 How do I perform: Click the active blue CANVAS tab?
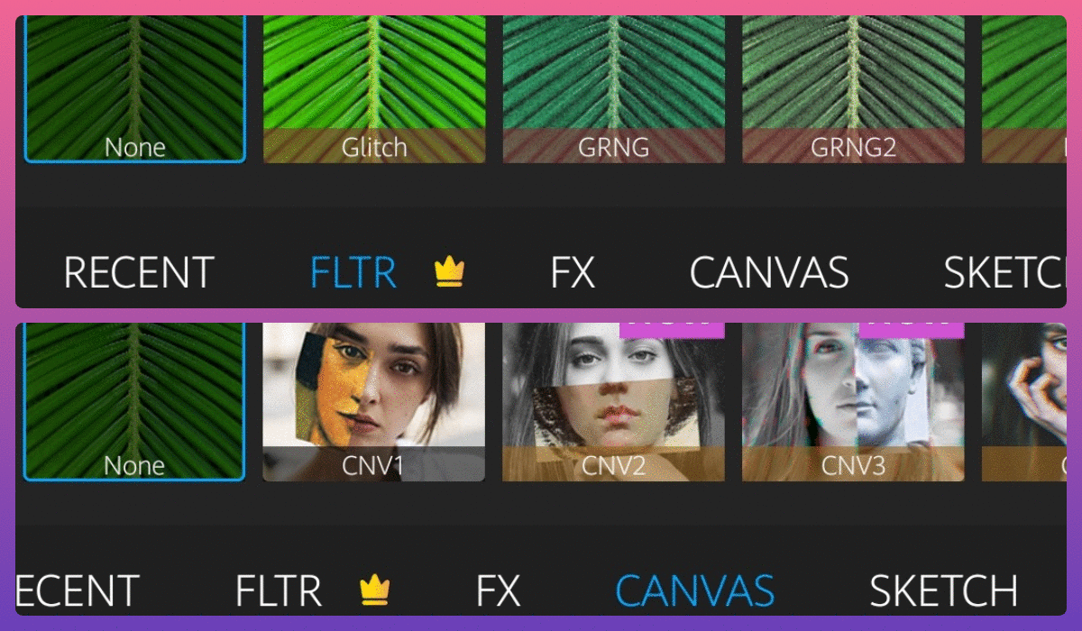(x=695, y=591)
